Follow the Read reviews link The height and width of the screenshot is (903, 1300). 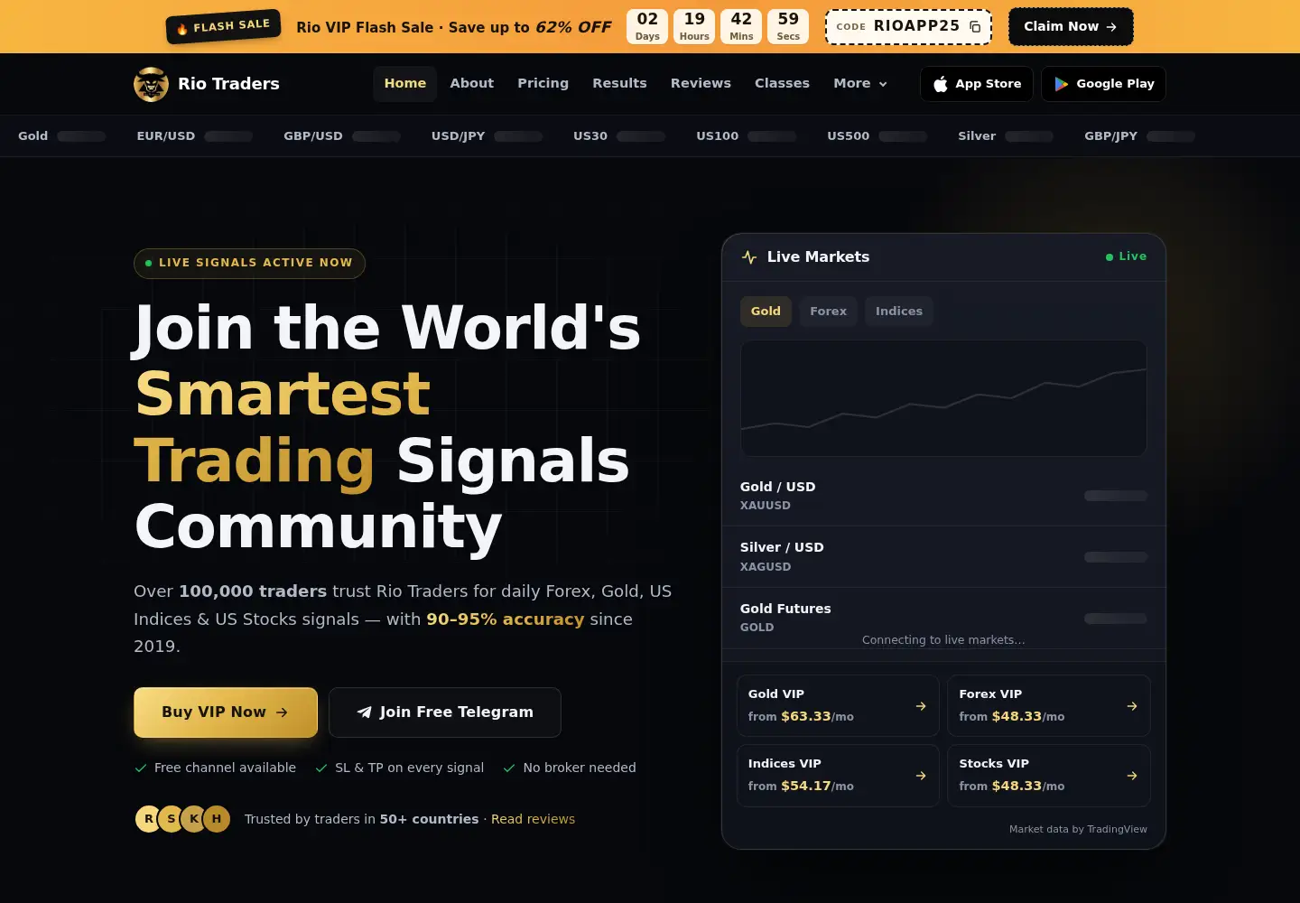tap(533, 819)
